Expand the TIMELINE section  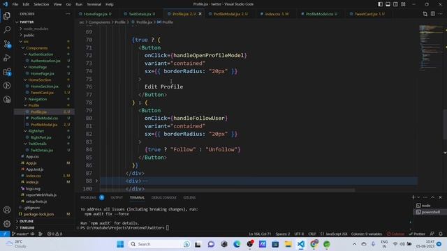pos(27,228)
